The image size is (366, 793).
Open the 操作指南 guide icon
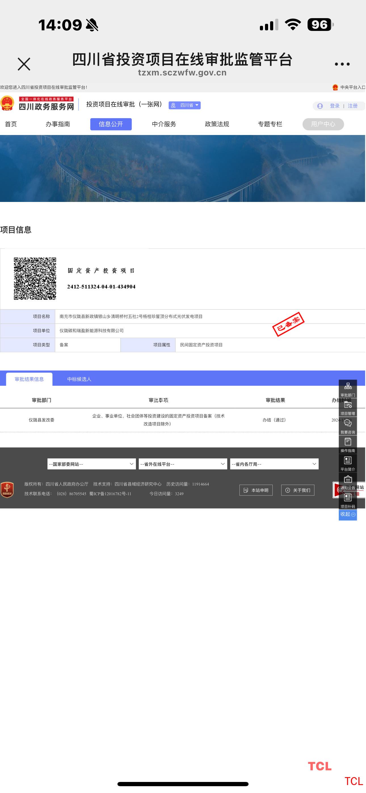click(348, 444)
